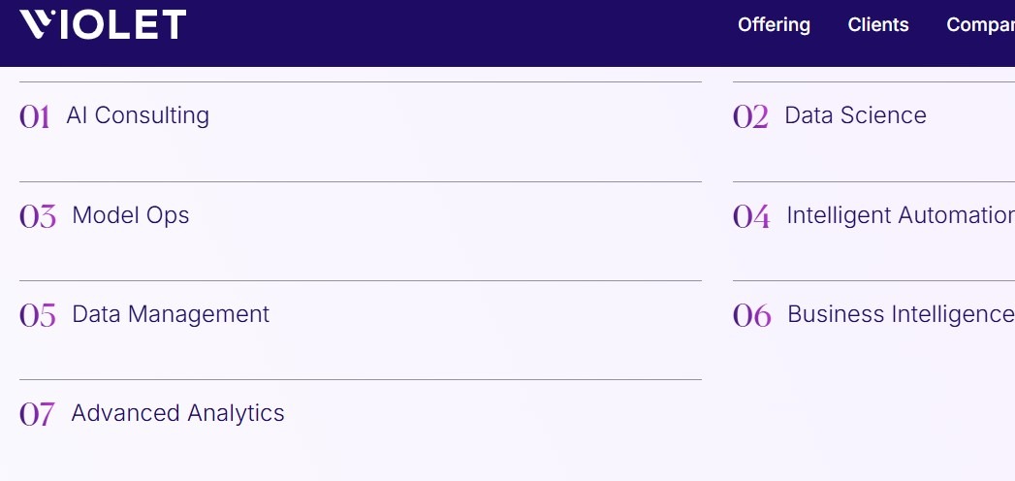1015x481 pixels.
Task: Open the AI Consulting service
Action: click(138, 115)
